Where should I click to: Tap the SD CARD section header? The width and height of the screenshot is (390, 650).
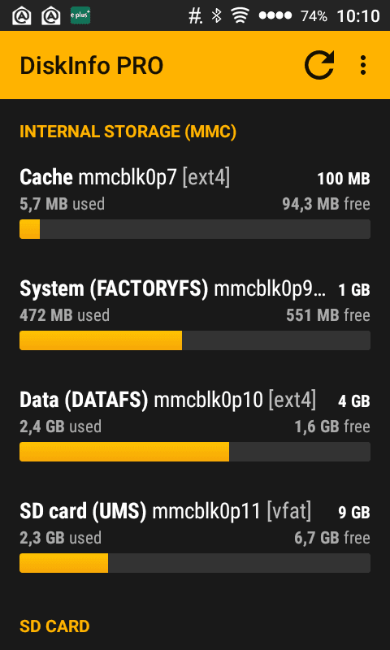[54, 626]
